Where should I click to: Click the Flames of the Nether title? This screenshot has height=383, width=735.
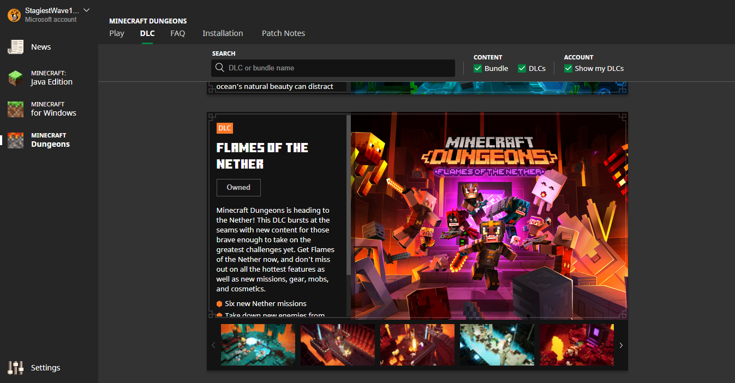pyautogui.click(x=262, y=155)
